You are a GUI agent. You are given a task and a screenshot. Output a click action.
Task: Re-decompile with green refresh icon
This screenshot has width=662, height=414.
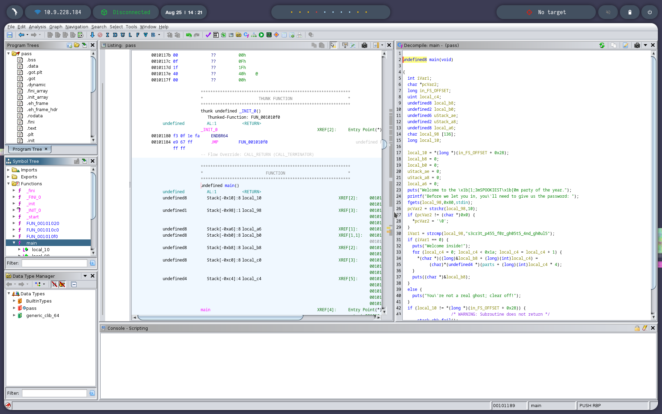[602, 45]
